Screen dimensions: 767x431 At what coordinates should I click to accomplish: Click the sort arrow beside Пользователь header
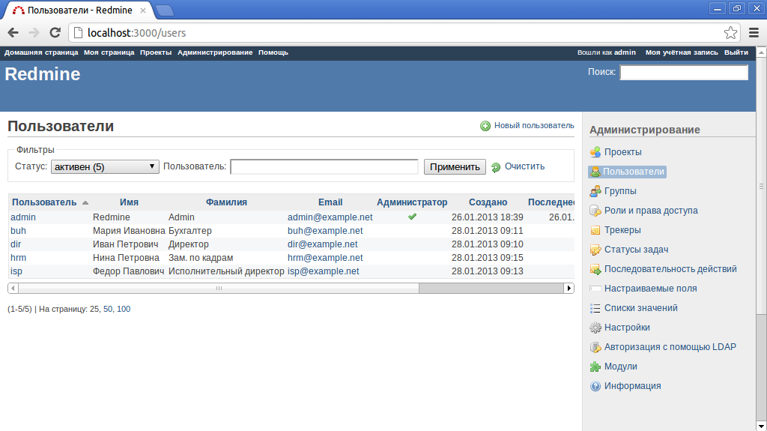pyautogui.click(x=85, y=203)
